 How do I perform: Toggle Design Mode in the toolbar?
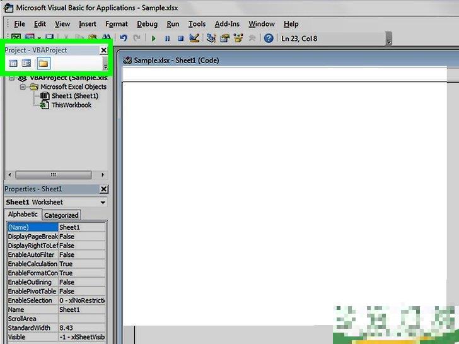coord(194,39)
